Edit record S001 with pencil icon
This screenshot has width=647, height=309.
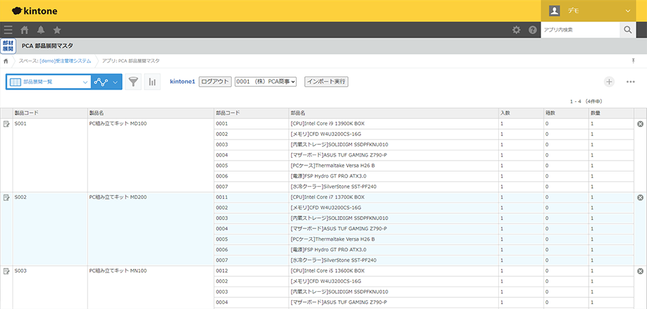click(x=6, y=124)
